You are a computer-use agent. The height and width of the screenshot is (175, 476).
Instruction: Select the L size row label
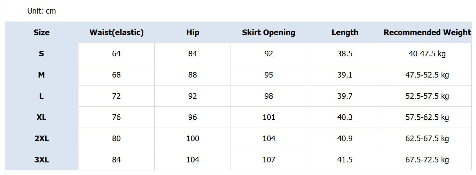click(41, 96)
